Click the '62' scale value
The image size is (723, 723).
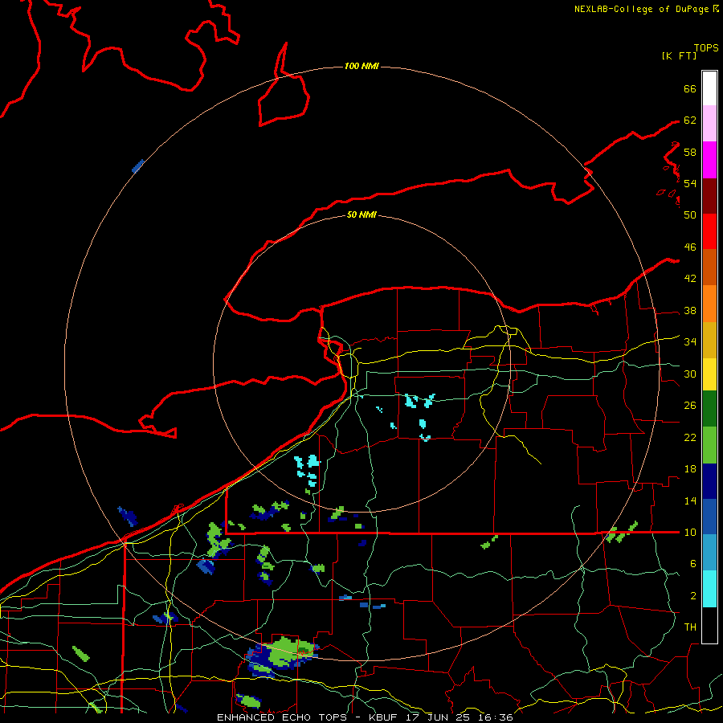tap(690, 120)
